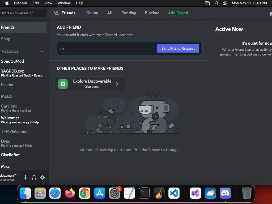Open Visual Studio Code from the dock

pos(174,193)
